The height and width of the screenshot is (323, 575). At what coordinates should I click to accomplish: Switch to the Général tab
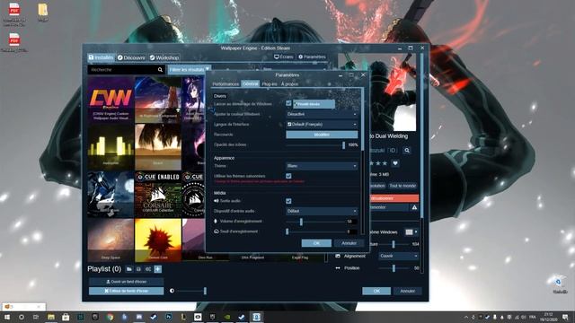[x=251, y=83]
